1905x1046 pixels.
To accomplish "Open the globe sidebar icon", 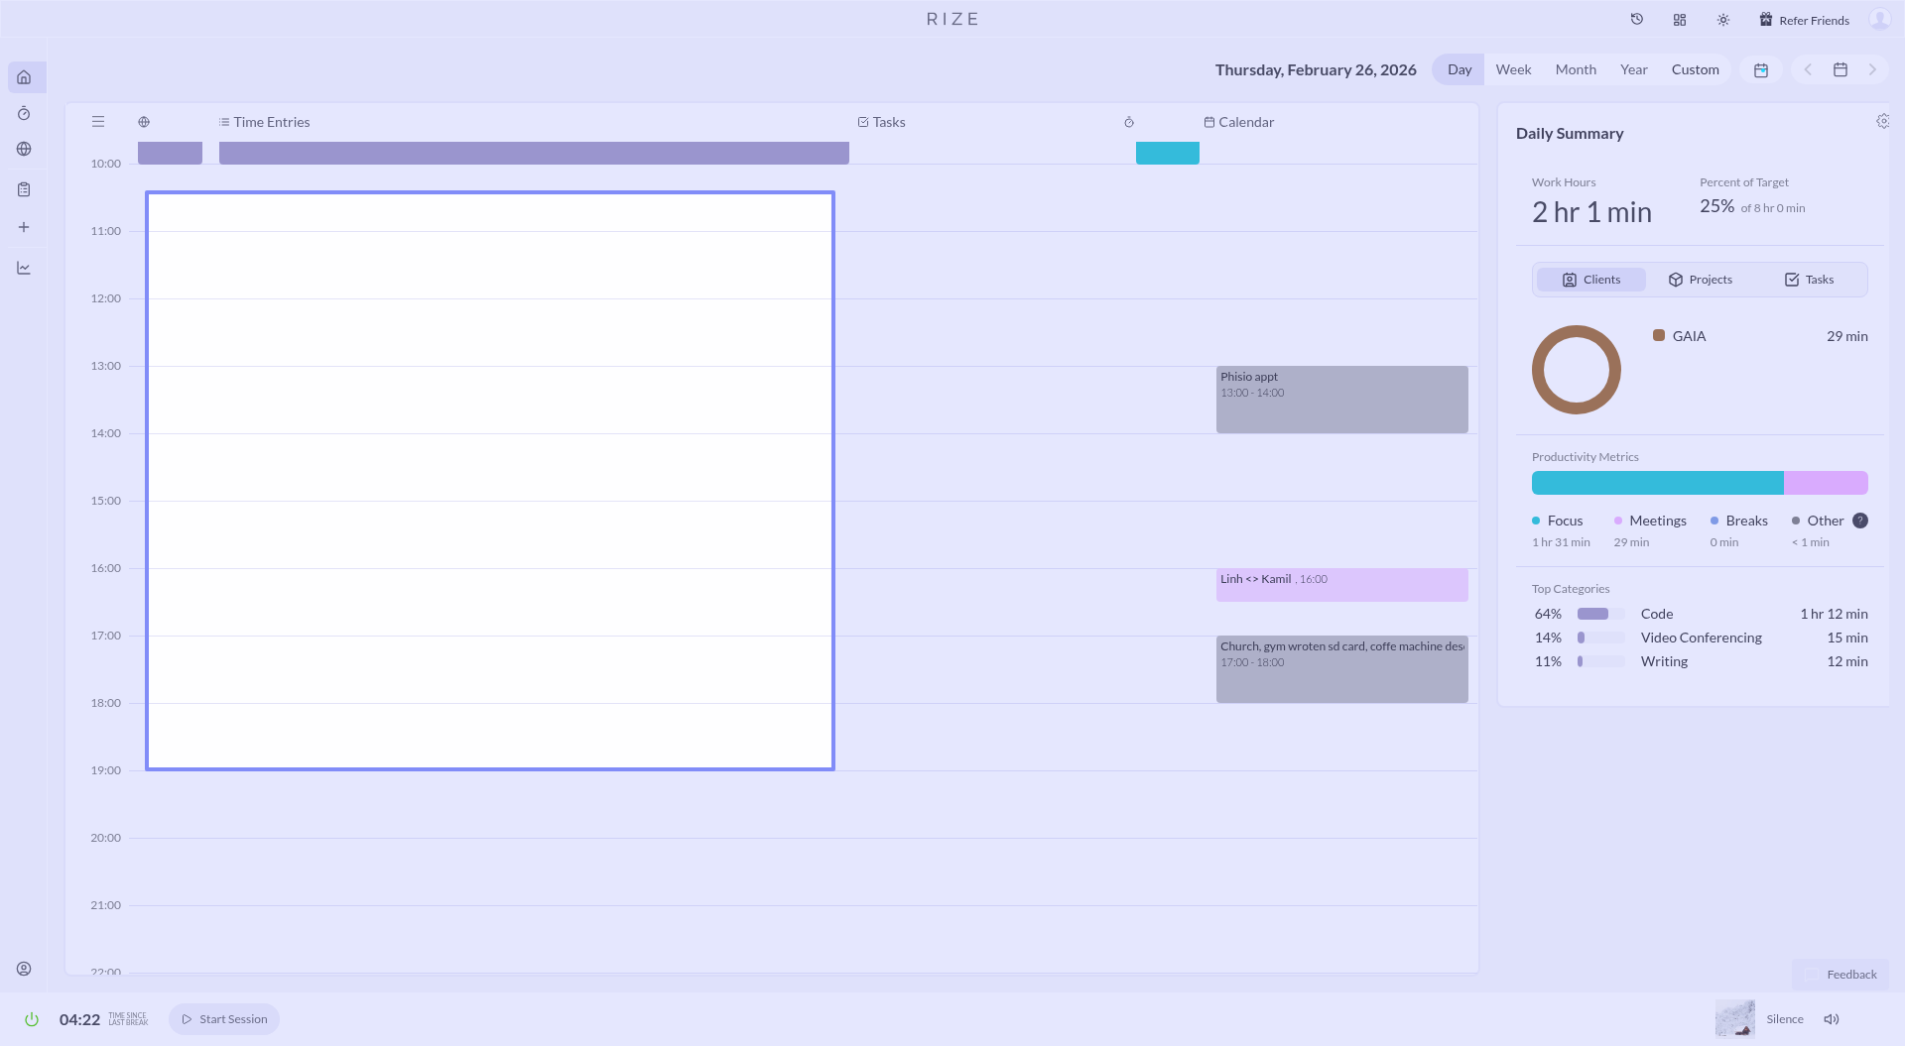I will coord(24,149).
